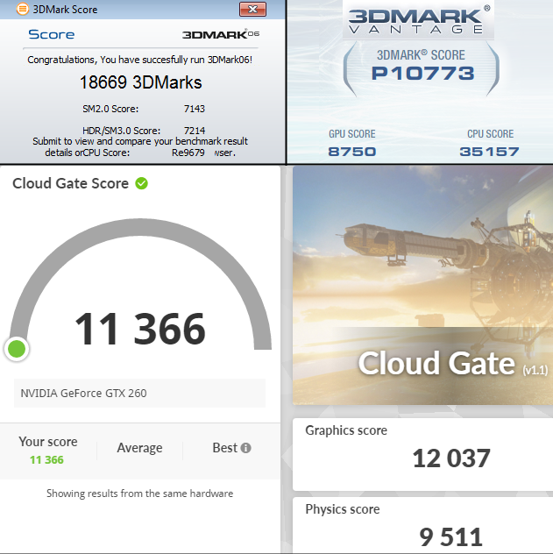Select the Best column label
Image resolution: width=553 pixels, height=554 pixels.
(x=224, y=448)
